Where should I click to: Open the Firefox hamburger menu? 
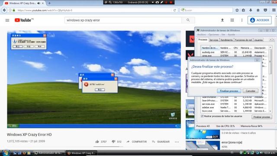274,10
